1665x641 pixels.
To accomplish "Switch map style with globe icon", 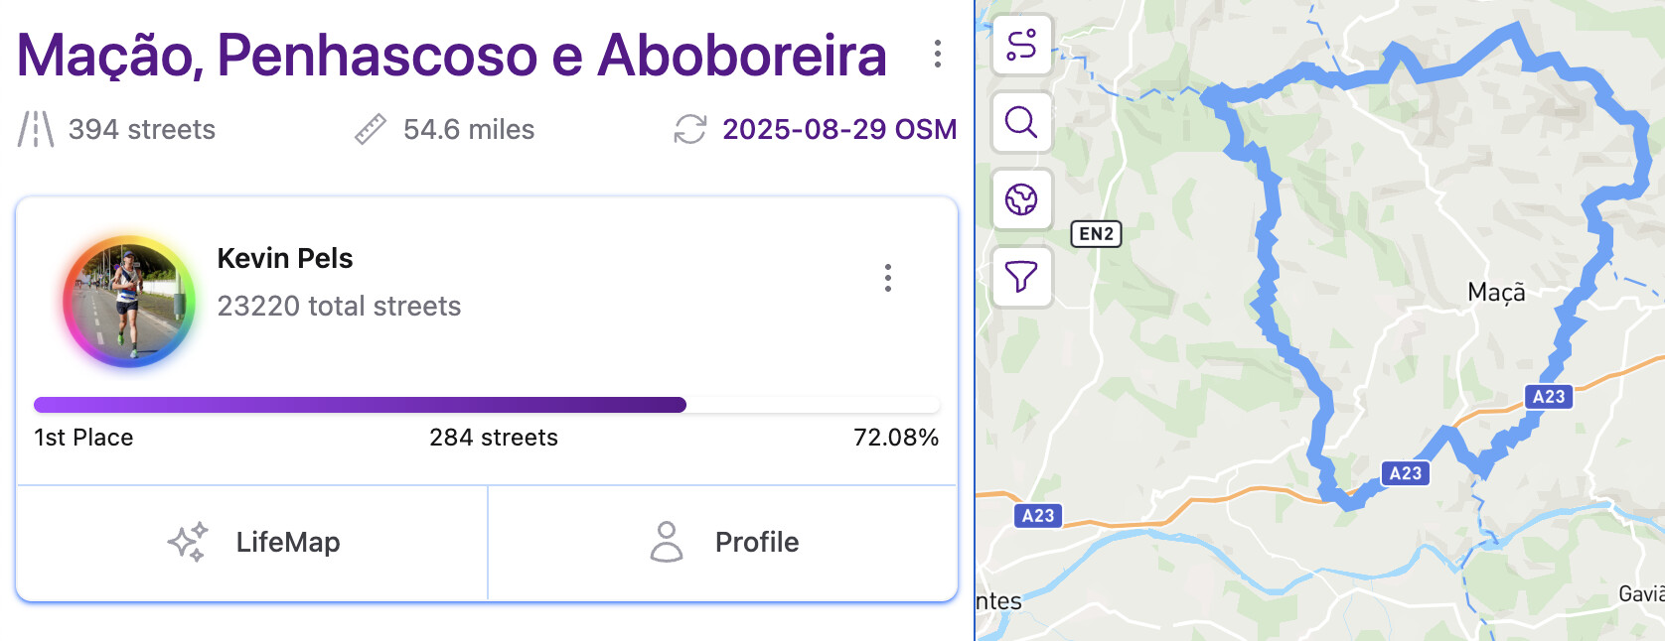I will 1021,199.
